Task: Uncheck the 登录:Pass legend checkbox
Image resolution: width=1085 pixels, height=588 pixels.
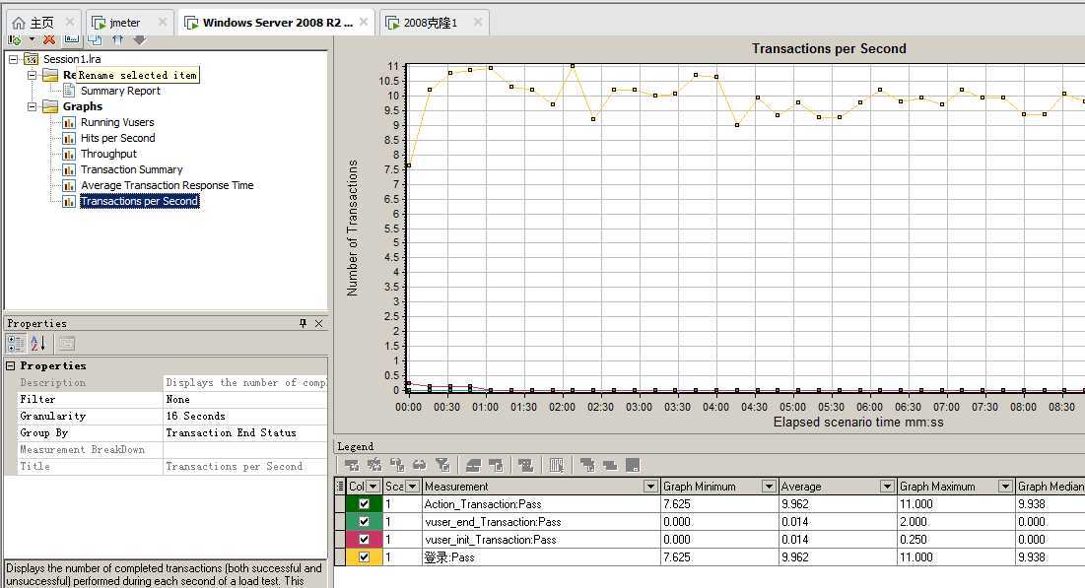Action: [364, 556]
